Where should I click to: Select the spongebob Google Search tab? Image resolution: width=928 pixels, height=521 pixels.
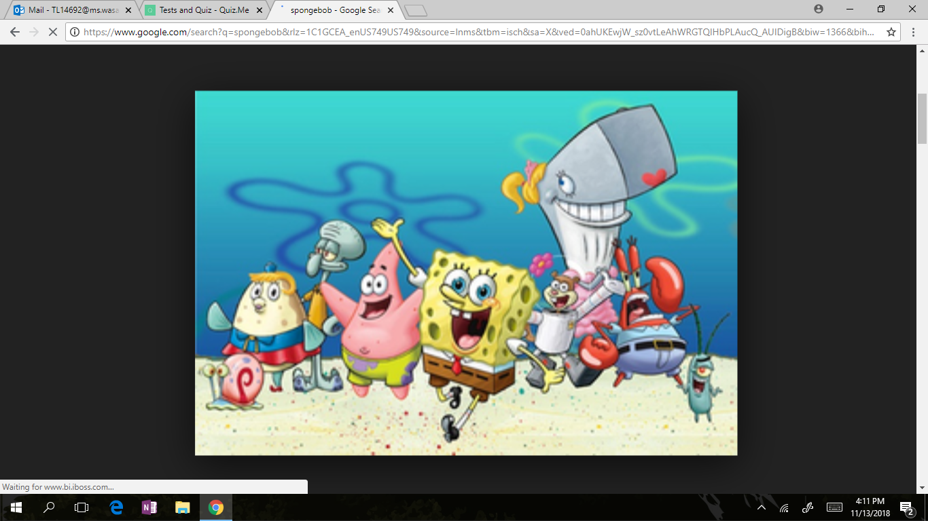click(x=333, y=10)
